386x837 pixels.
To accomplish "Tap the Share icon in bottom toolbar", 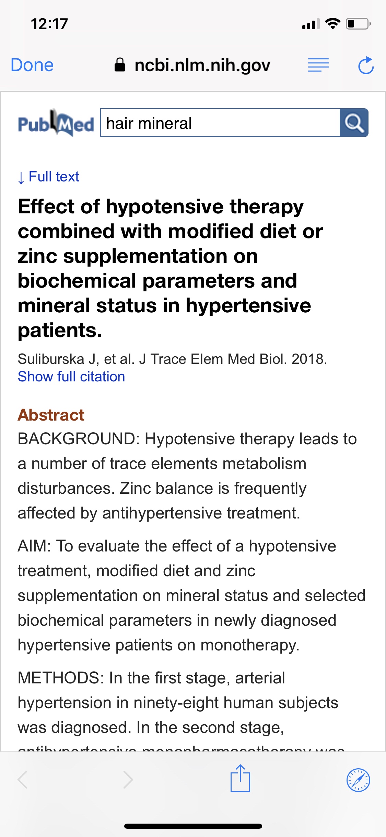I will coord(240,779).
